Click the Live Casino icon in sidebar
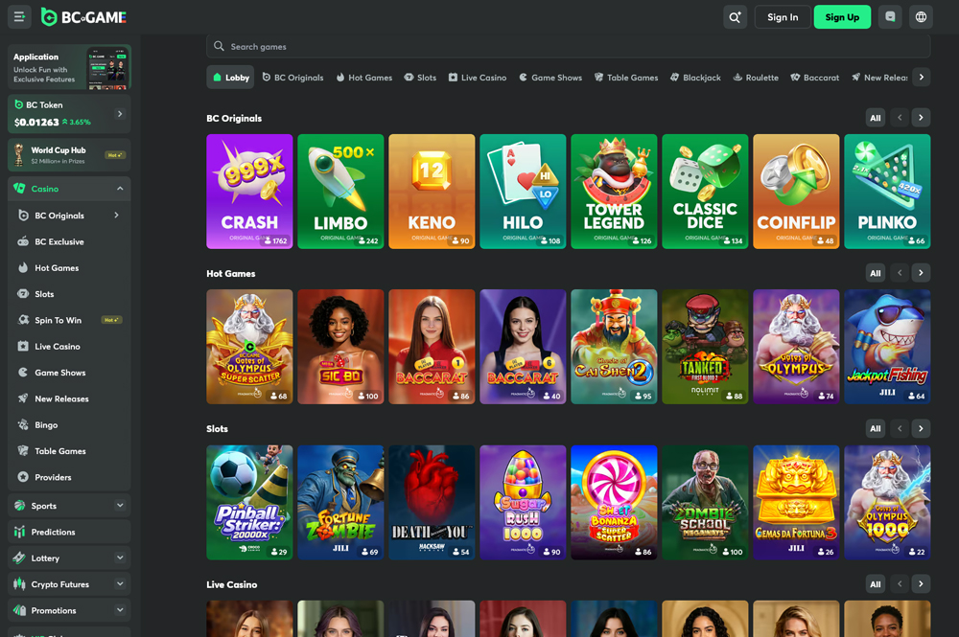This screenshot has width=959, height=637. click(x=23, y=347)
